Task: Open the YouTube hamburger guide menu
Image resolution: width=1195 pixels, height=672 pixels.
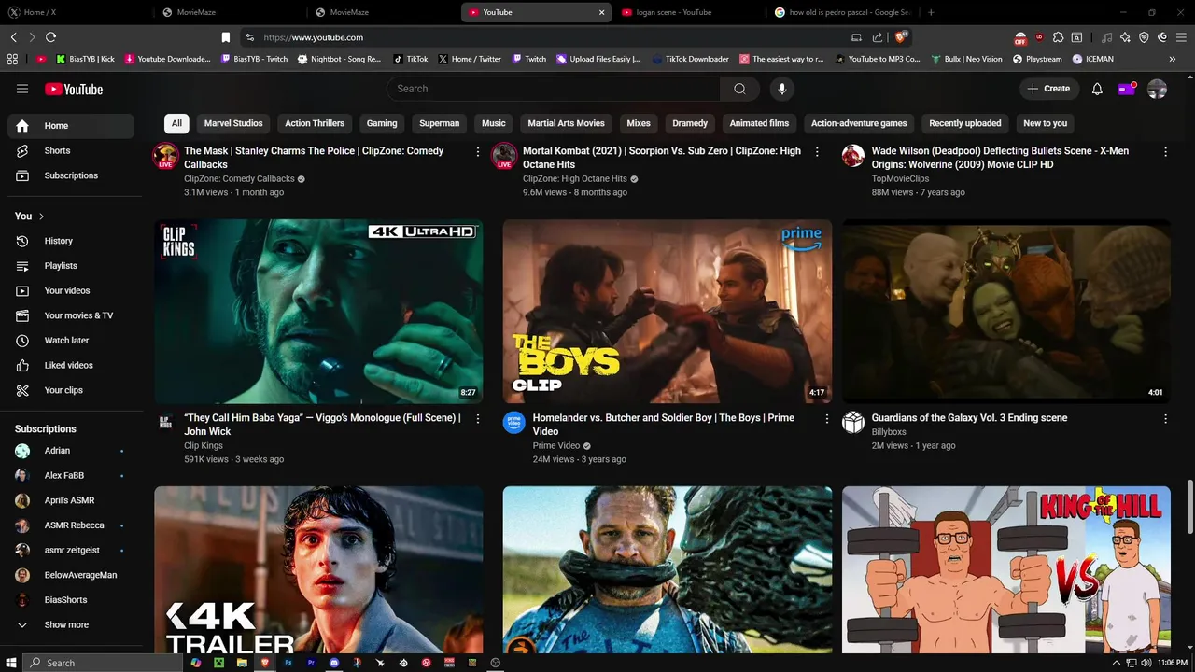Action: tap(22, 89)
